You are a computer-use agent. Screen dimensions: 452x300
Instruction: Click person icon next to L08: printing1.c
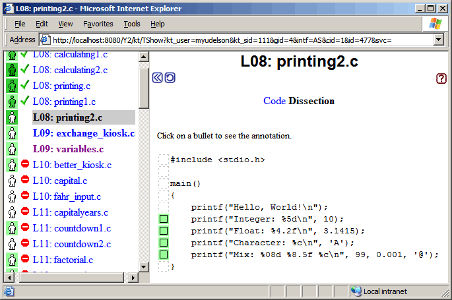12,102
